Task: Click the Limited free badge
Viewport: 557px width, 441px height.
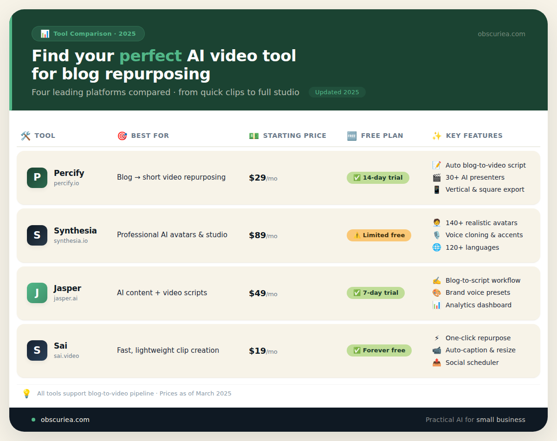Action: (x=379, y=235)
